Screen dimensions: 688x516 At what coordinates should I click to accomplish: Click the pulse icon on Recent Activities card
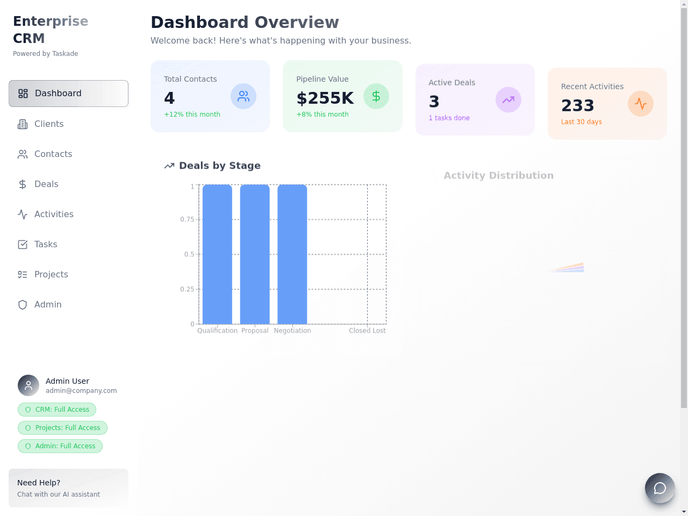coord(641,104)
